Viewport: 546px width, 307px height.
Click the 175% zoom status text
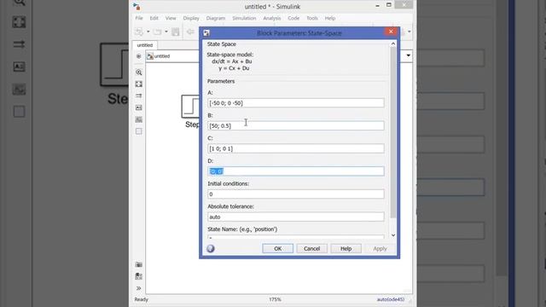275,299
